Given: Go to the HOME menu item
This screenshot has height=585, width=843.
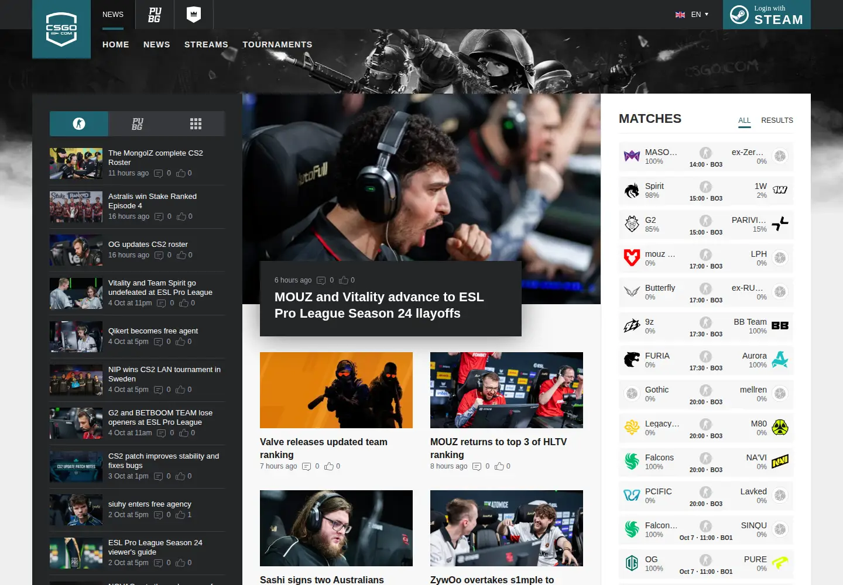Looking at the screenshot, I should coord(116,44).
